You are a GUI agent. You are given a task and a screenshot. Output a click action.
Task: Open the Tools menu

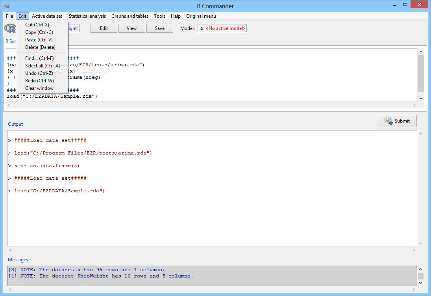pos(159,16)
